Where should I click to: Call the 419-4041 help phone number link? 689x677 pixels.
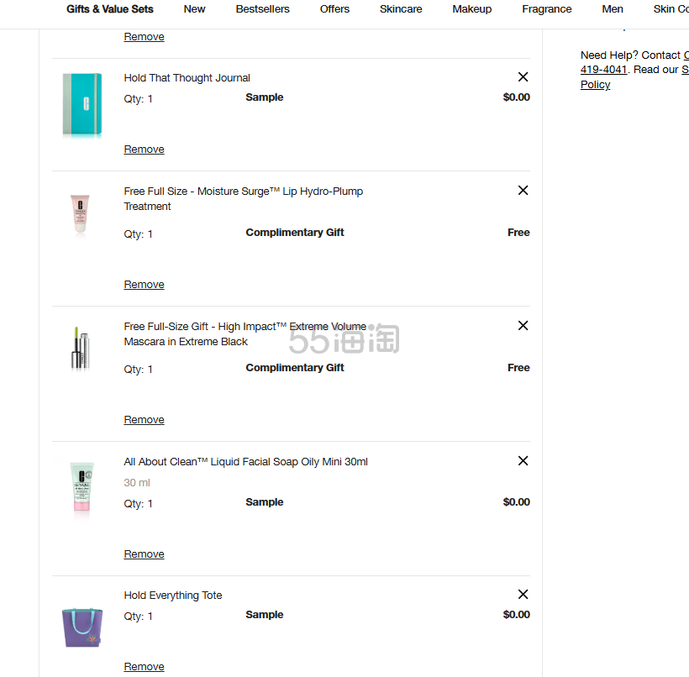(x=603, y=70)
